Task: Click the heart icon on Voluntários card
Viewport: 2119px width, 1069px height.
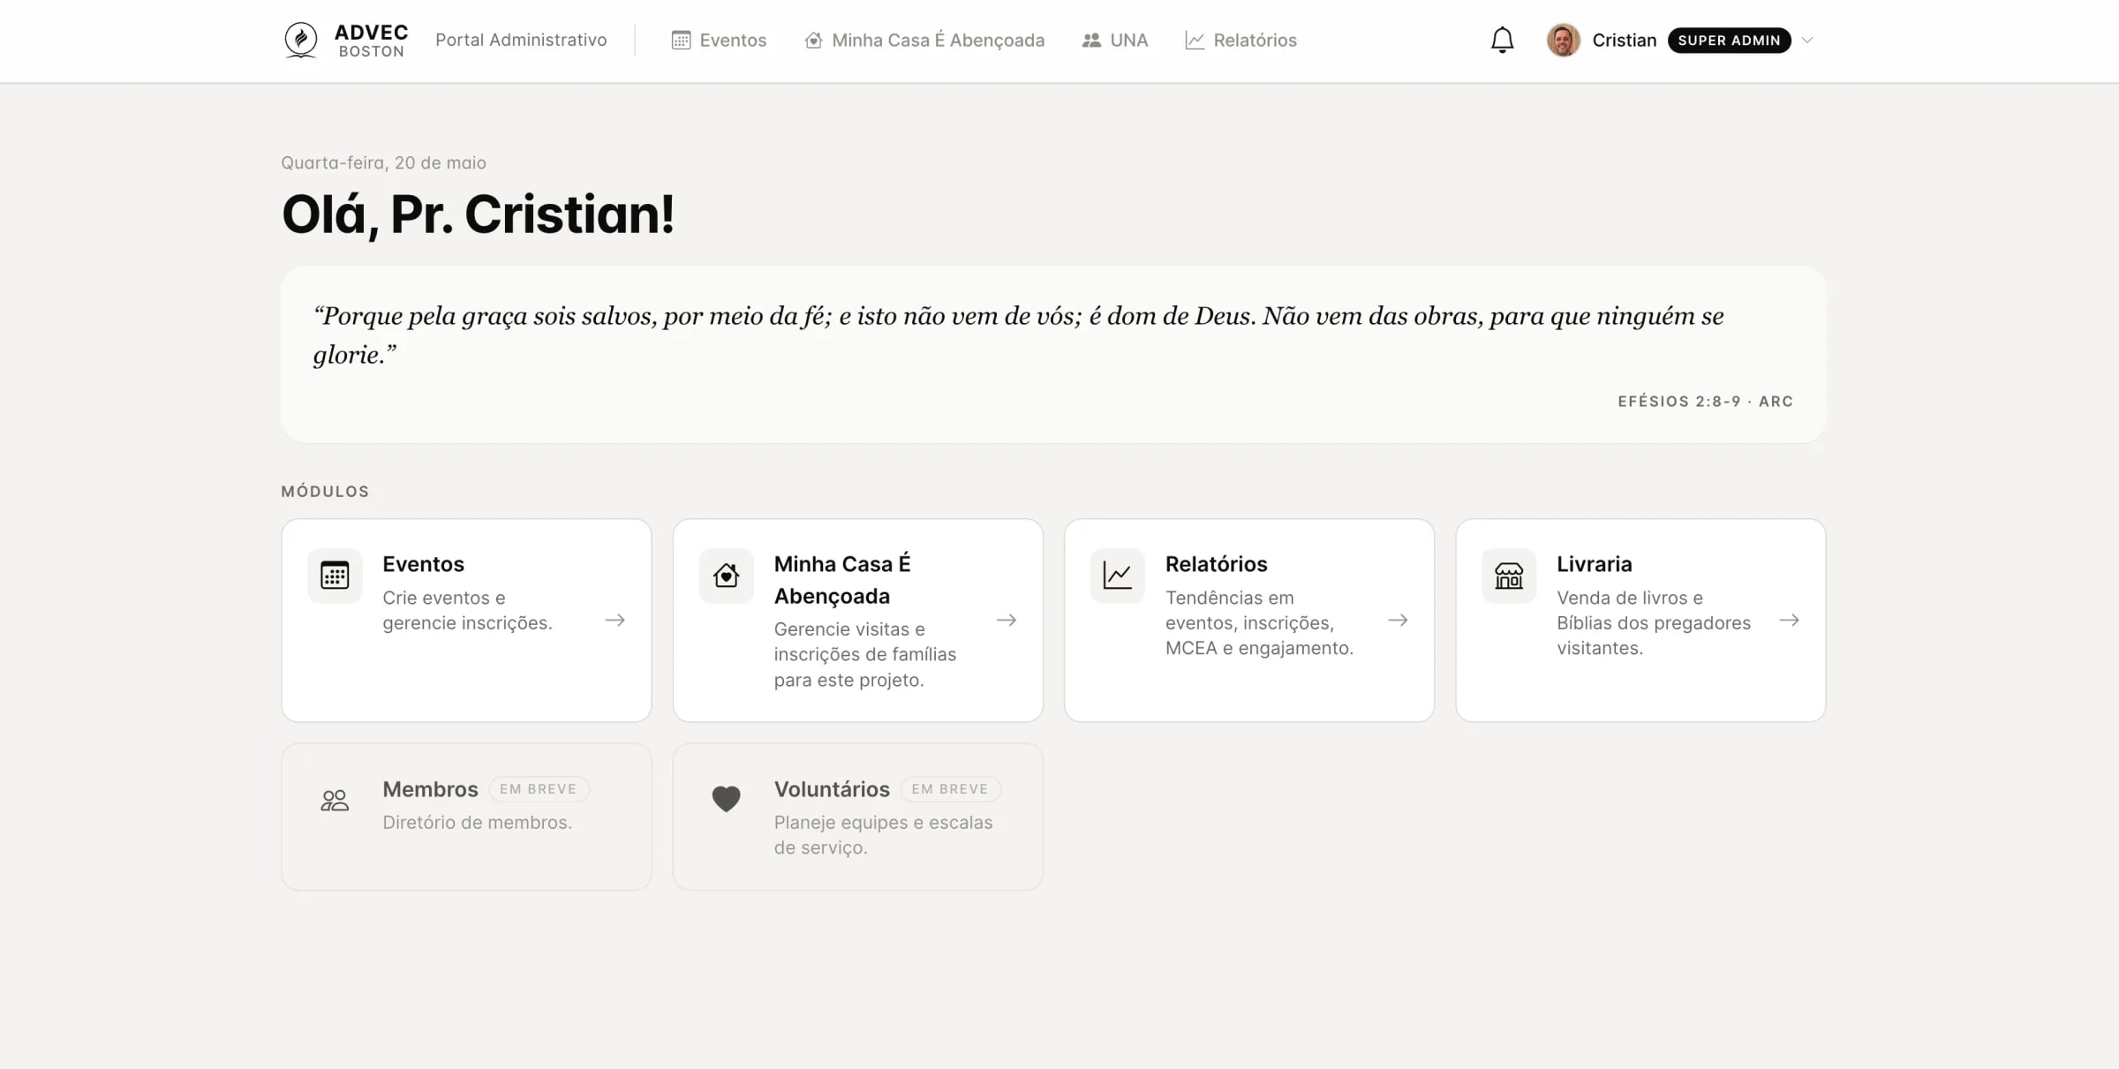Action: pyautogui.click(x=726, y=799)
